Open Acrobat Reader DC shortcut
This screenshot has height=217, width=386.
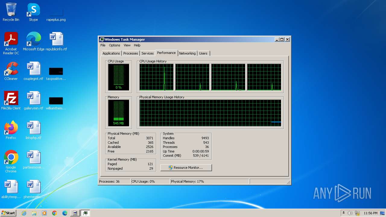pyautogui.click(x=11, y=43)
